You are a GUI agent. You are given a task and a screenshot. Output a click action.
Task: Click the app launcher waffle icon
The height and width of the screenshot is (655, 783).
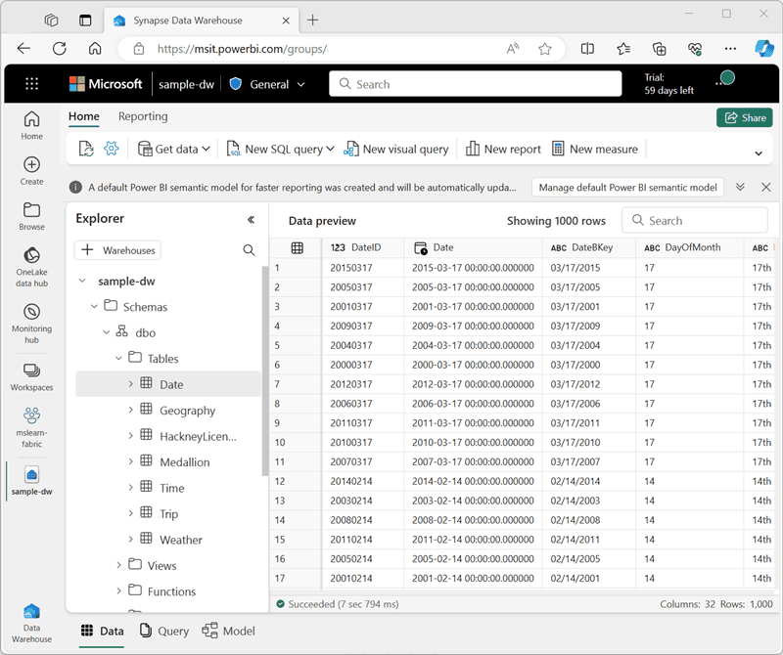click(32, 84)
